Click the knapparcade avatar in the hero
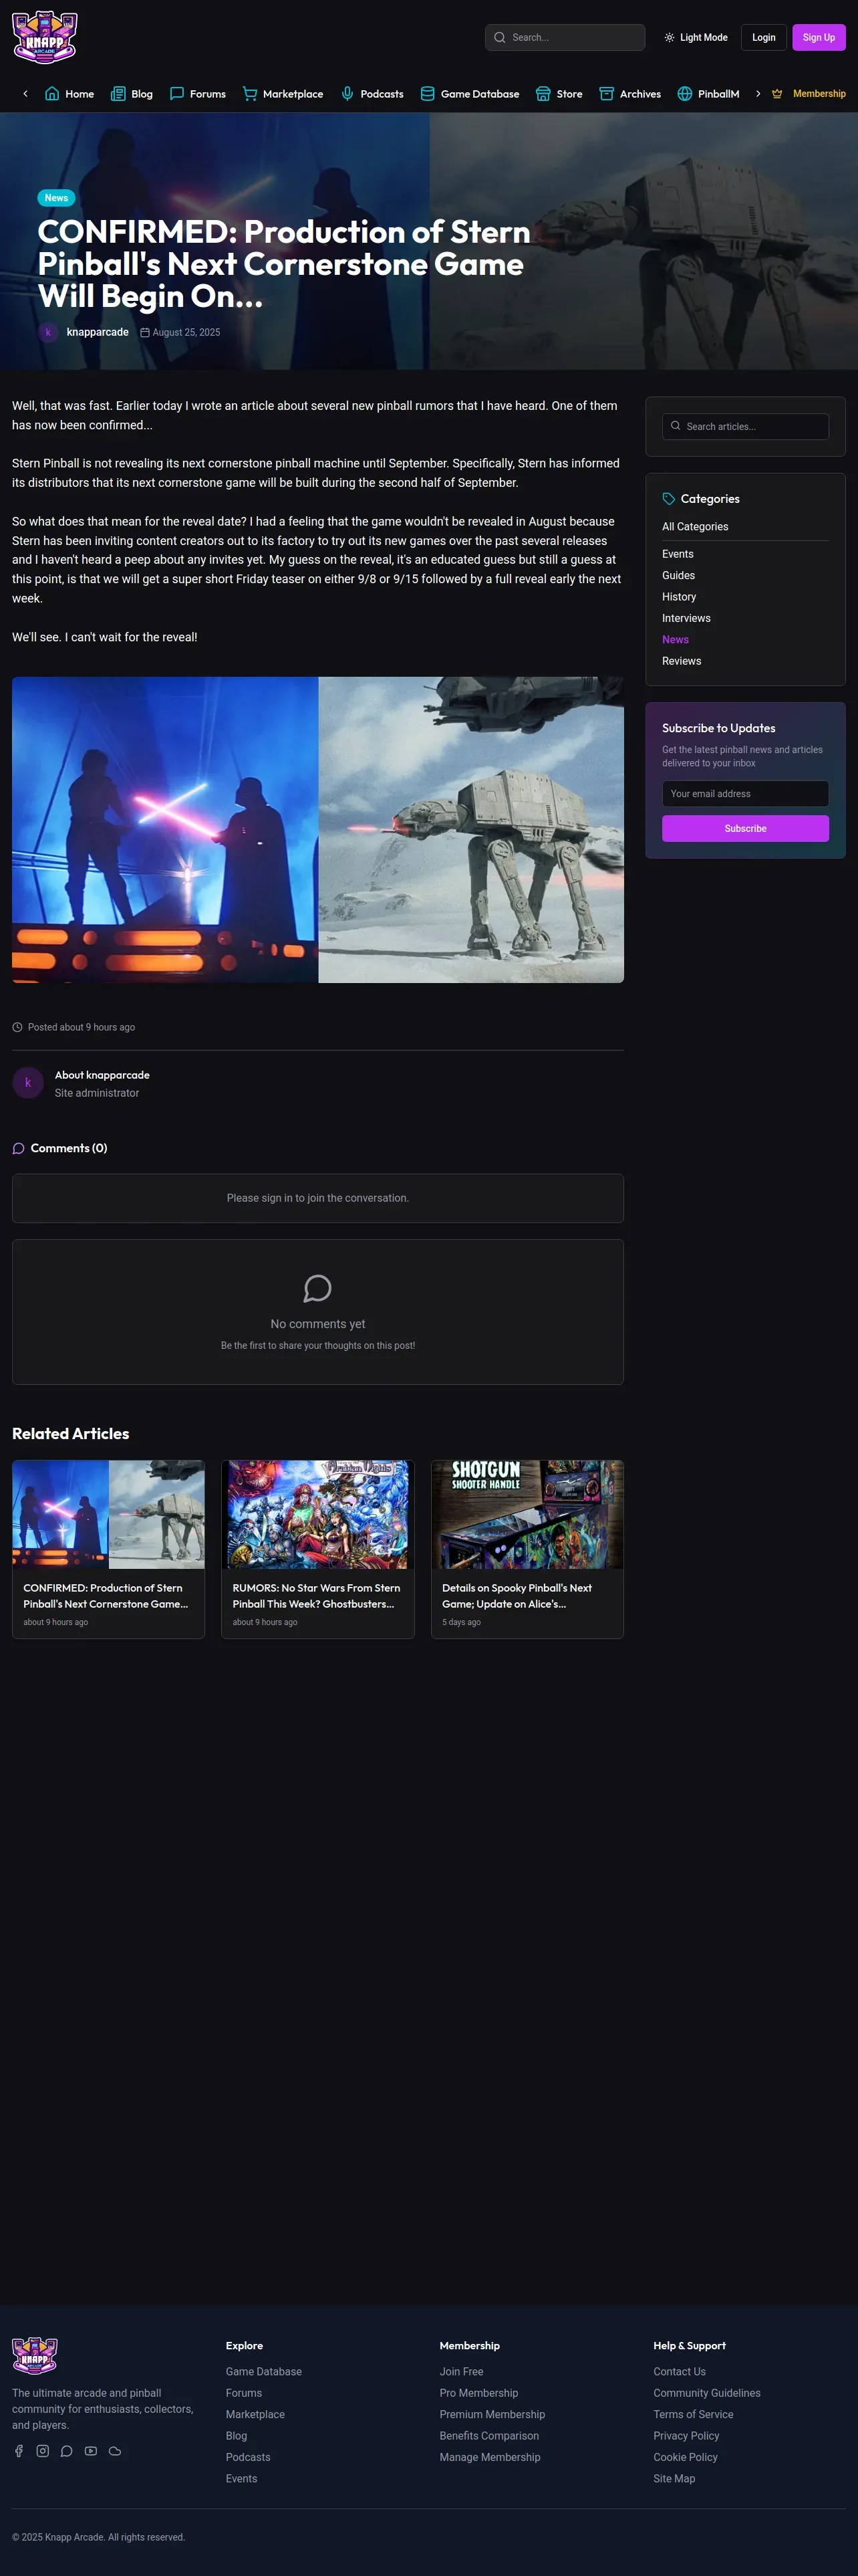This screenshot has height=2576, width=858. pos(48,332)
